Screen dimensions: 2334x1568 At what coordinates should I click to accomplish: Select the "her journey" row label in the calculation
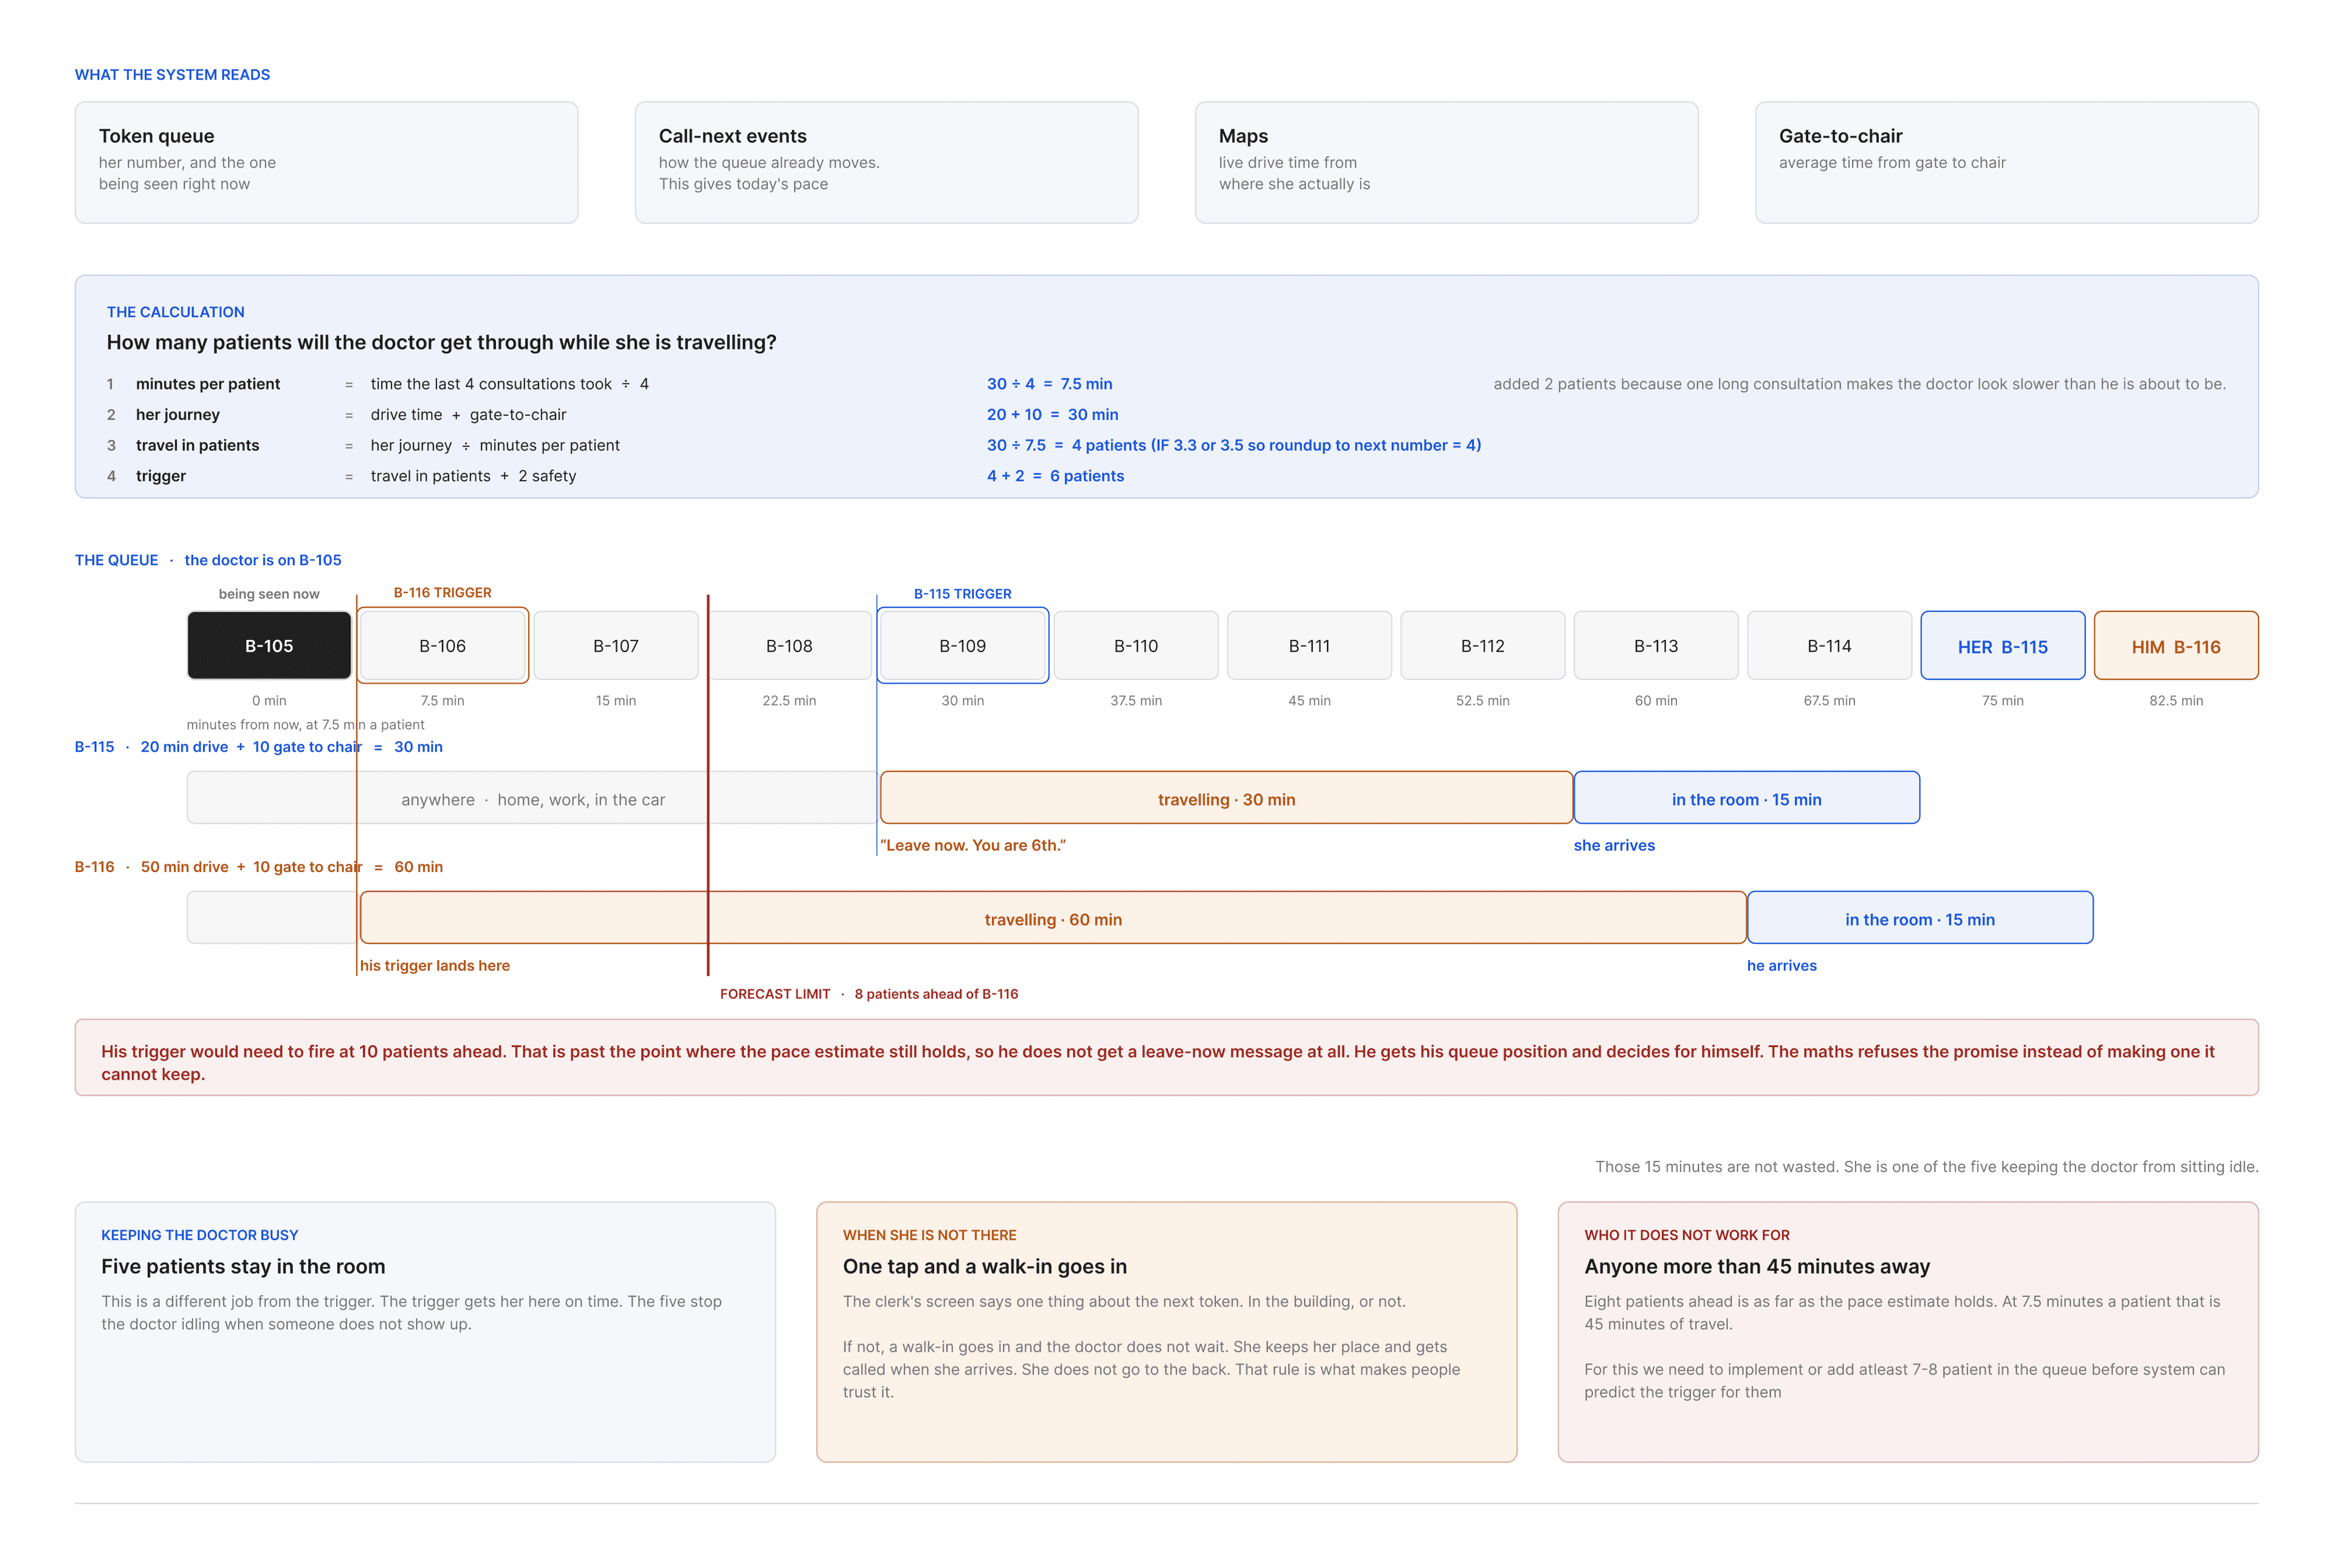(x=178, y=415)
